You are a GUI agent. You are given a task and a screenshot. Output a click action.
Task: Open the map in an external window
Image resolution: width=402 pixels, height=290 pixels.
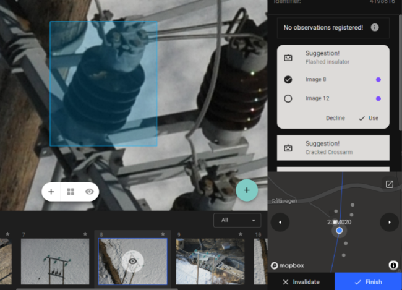(x=389, y=184)
